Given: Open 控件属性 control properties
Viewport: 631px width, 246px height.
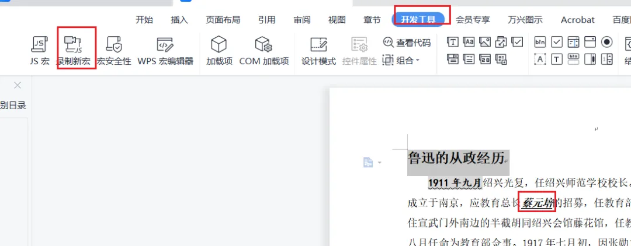Looking at the screenshot, I should click(359, 51).
